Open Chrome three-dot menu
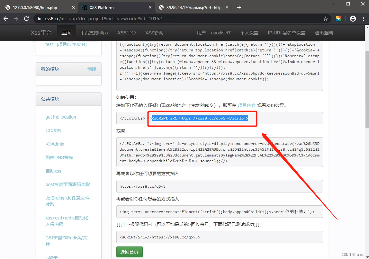 (363, 19)
